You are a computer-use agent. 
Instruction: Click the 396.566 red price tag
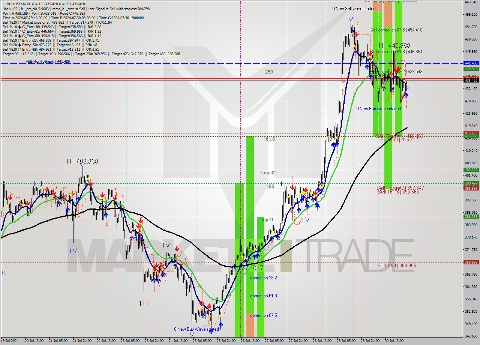click(x=471, y=188)
